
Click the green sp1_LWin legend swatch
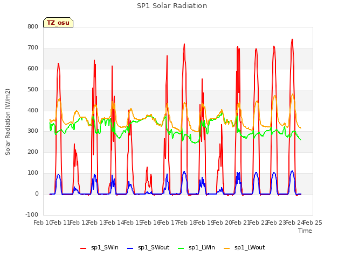pos(181,248)
